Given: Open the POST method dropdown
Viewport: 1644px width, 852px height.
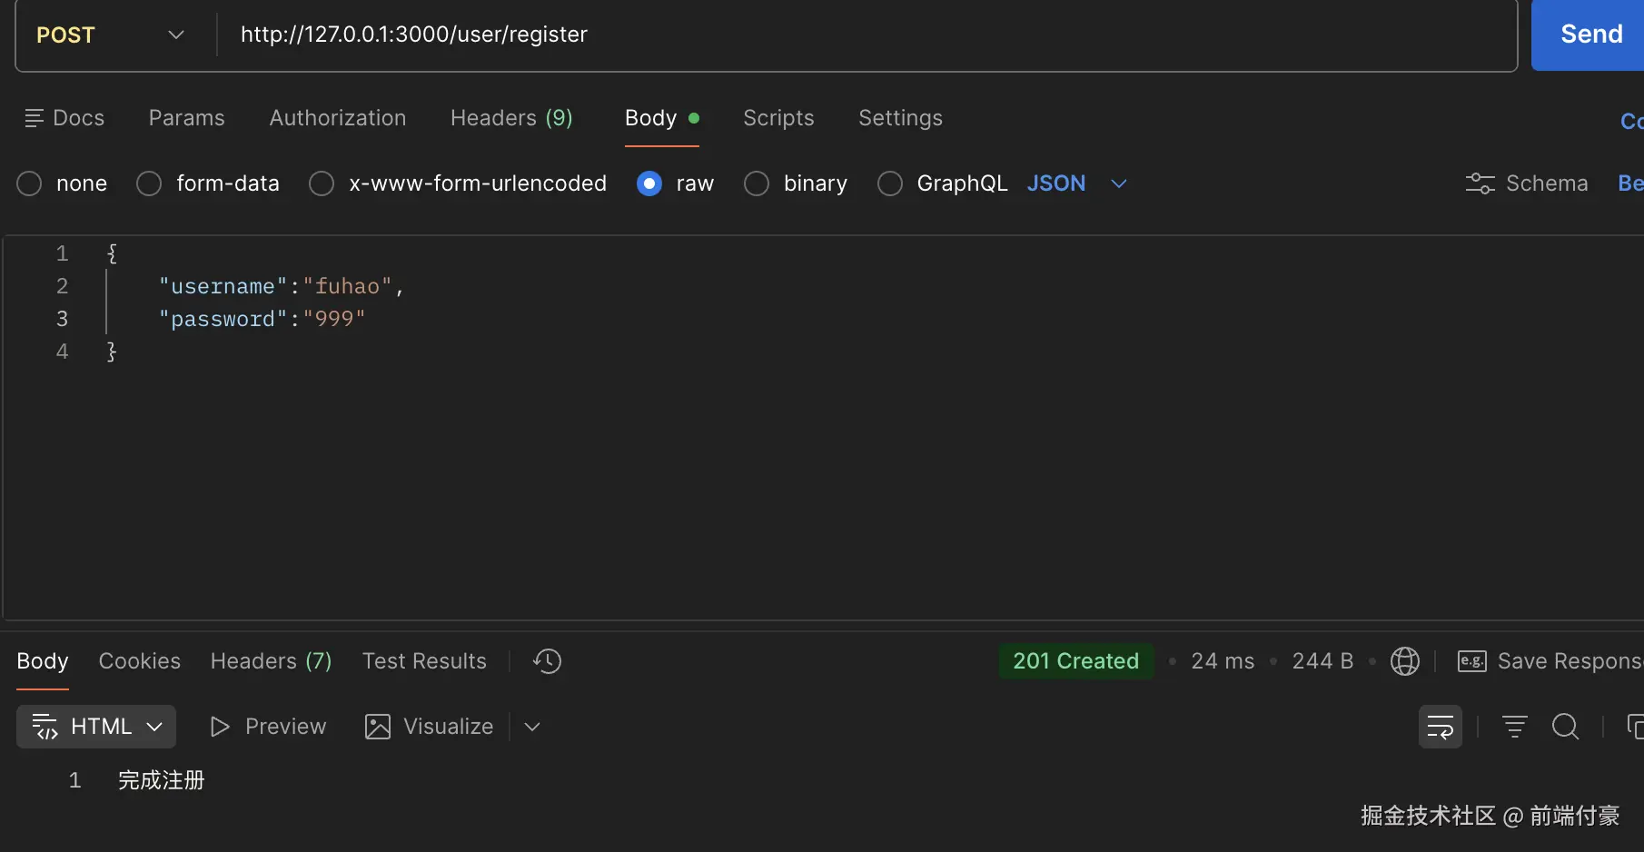Looking at the screenshot, I should pos(110,35).
